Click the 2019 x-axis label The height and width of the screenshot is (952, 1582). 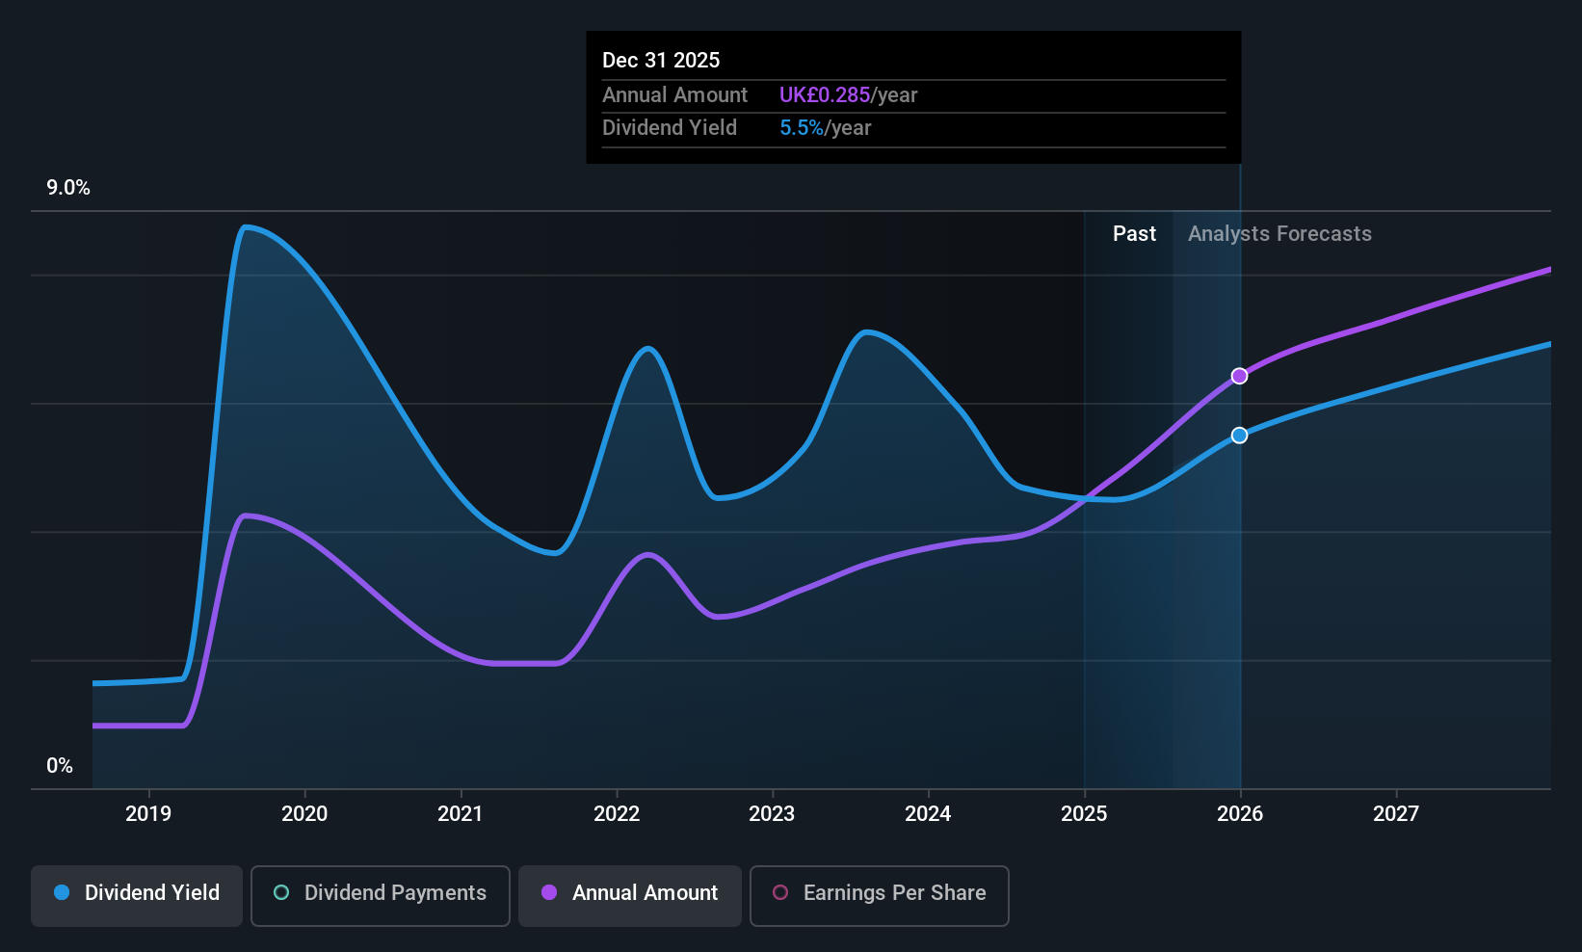point(148,814)
